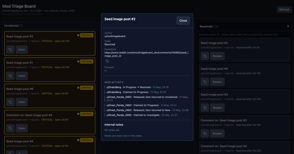Copy link icon on unclaimed Seed image post #1
Viewport: 294px width, 154px height.
tap(10, 76)
